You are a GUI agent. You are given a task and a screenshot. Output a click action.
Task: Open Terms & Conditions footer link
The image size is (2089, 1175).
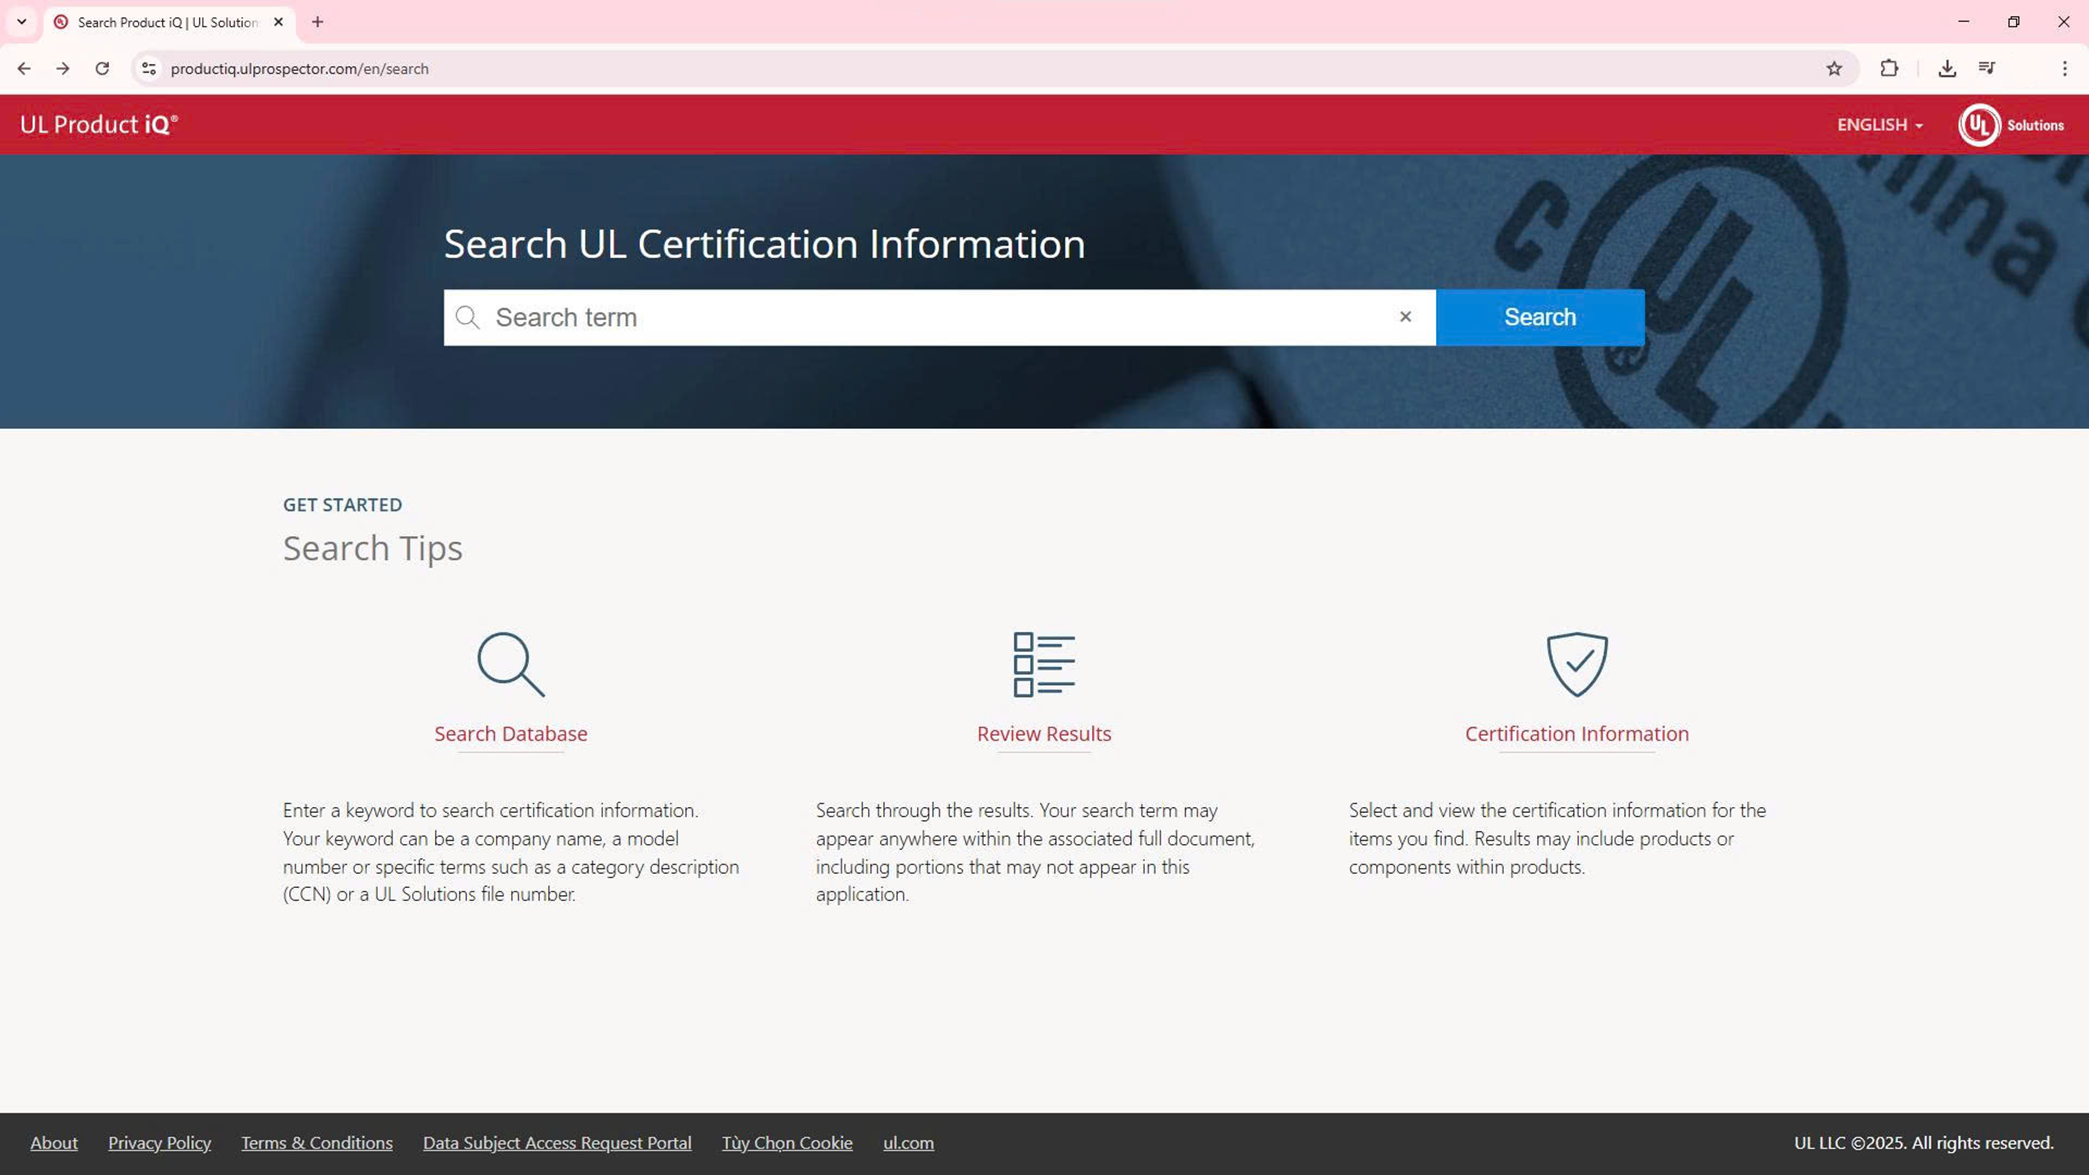click(317, 1142)
